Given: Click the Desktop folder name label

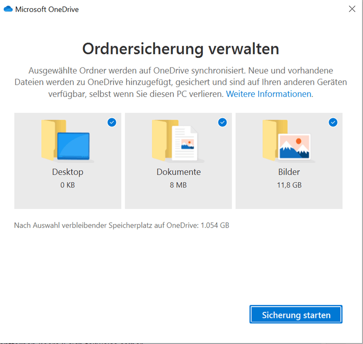Looking at the screenshot, I should [x=68, y=172].
